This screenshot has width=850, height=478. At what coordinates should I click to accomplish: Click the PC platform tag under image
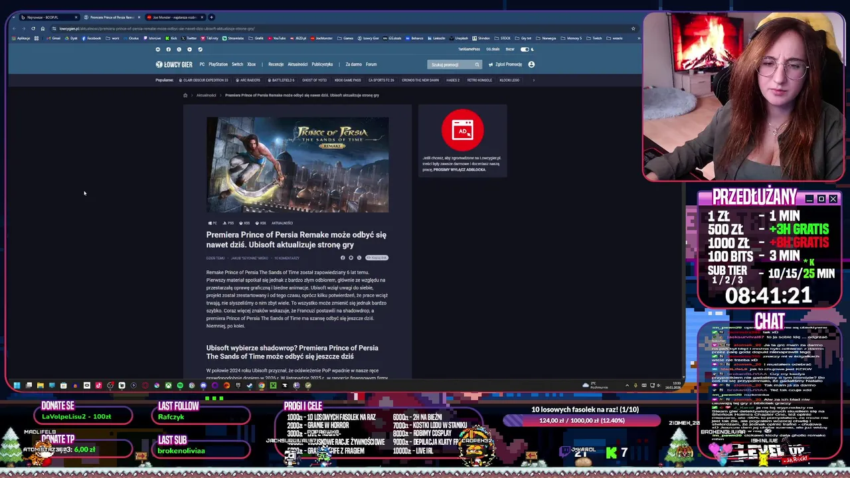(212, 223)
